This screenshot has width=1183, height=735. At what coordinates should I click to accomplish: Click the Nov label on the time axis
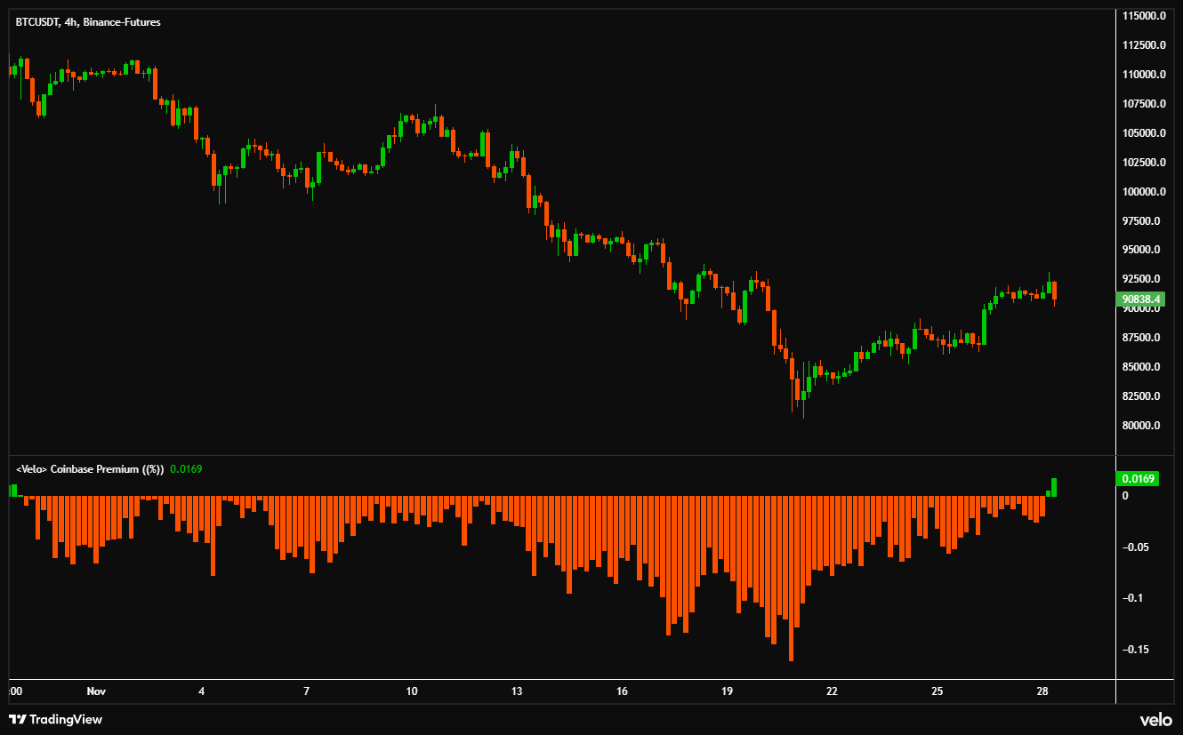pyautogui.click(x=97, y=691)
